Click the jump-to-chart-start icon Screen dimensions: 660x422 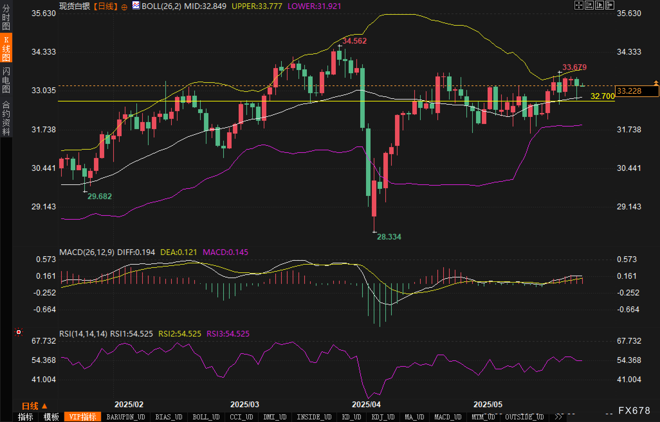click(589, 5)
